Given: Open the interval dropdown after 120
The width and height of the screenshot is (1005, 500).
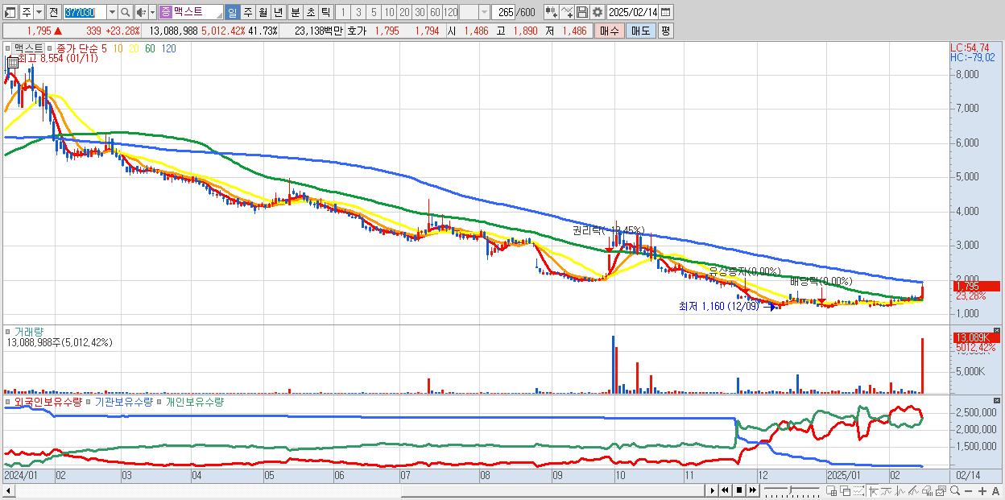Looking at the screenshot, I should 484,12.
